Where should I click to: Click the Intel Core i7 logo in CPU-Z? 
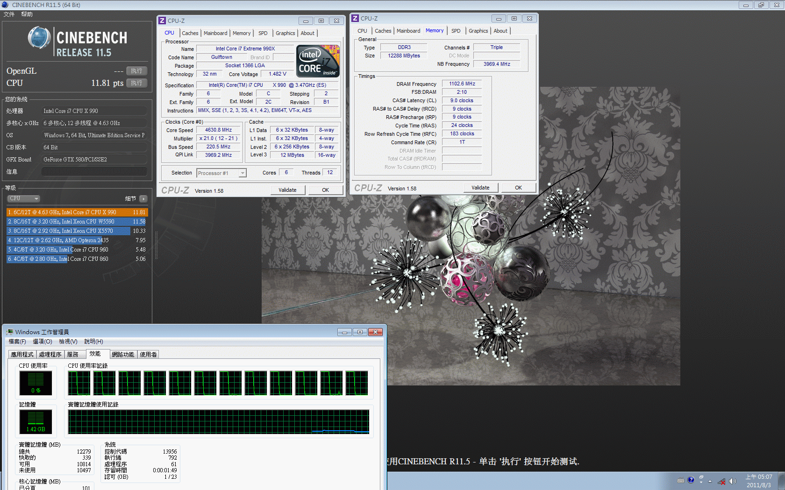(x=318, y=61)
